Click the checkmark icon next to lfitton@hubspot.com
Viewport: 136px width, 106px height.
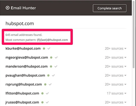point(47,93)
